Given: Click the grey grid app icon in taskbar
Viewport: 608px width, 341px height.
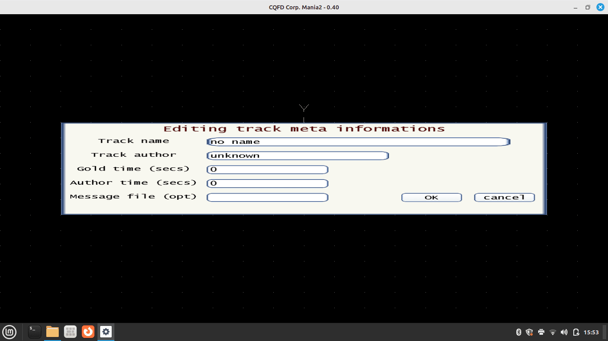Looking at the screenshot, I should coord(70,332).
